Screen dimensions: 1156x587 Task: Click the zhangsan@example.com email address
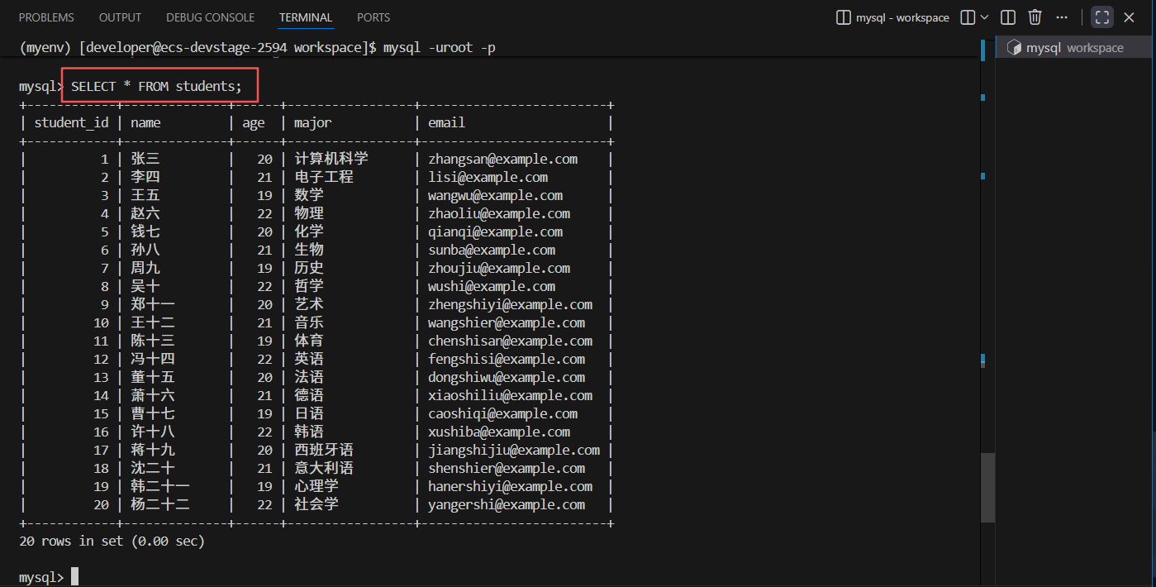[x=502, y=159]
